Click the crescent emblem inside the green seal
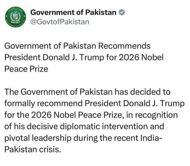The height and width of the screenshot is (166, 190). click(x=15, y=12)
